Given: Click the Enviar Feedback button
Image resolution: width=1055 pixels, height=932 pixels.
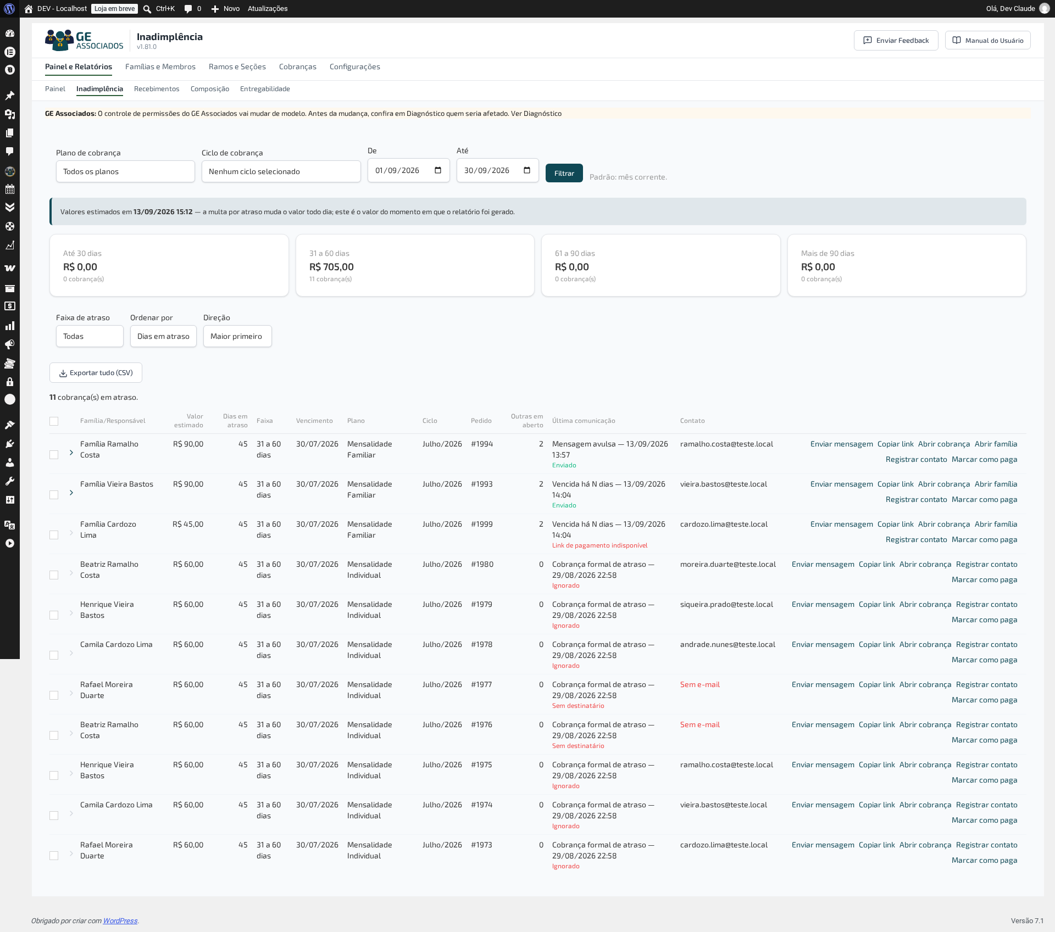Looking at the screenshot, I should pyautogui.click(x=896, y=40).
